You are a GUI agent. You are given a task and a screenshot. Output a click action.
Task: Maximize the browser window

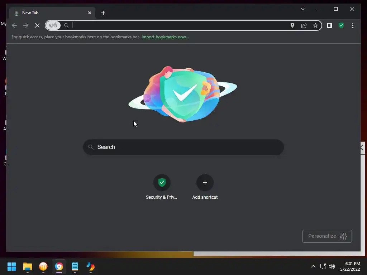(x=335, y=9)
